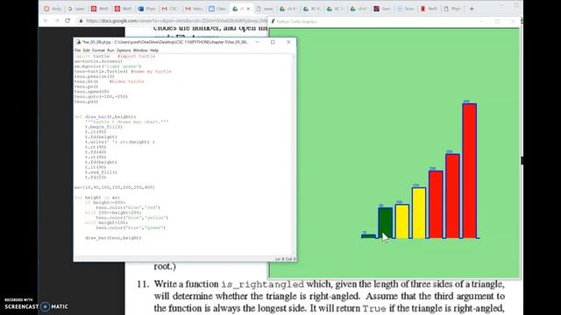
Task: Click the IDLE title bar file path
Action: 181,42
